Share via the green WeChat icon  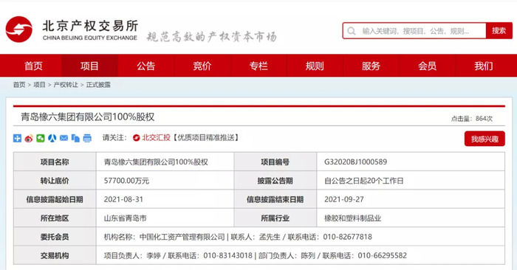pyautogui.click(x=40, y=138)
